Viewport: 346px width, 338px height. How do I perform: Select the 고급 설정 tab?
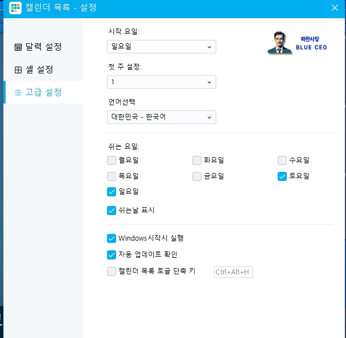tap(43, 92)
